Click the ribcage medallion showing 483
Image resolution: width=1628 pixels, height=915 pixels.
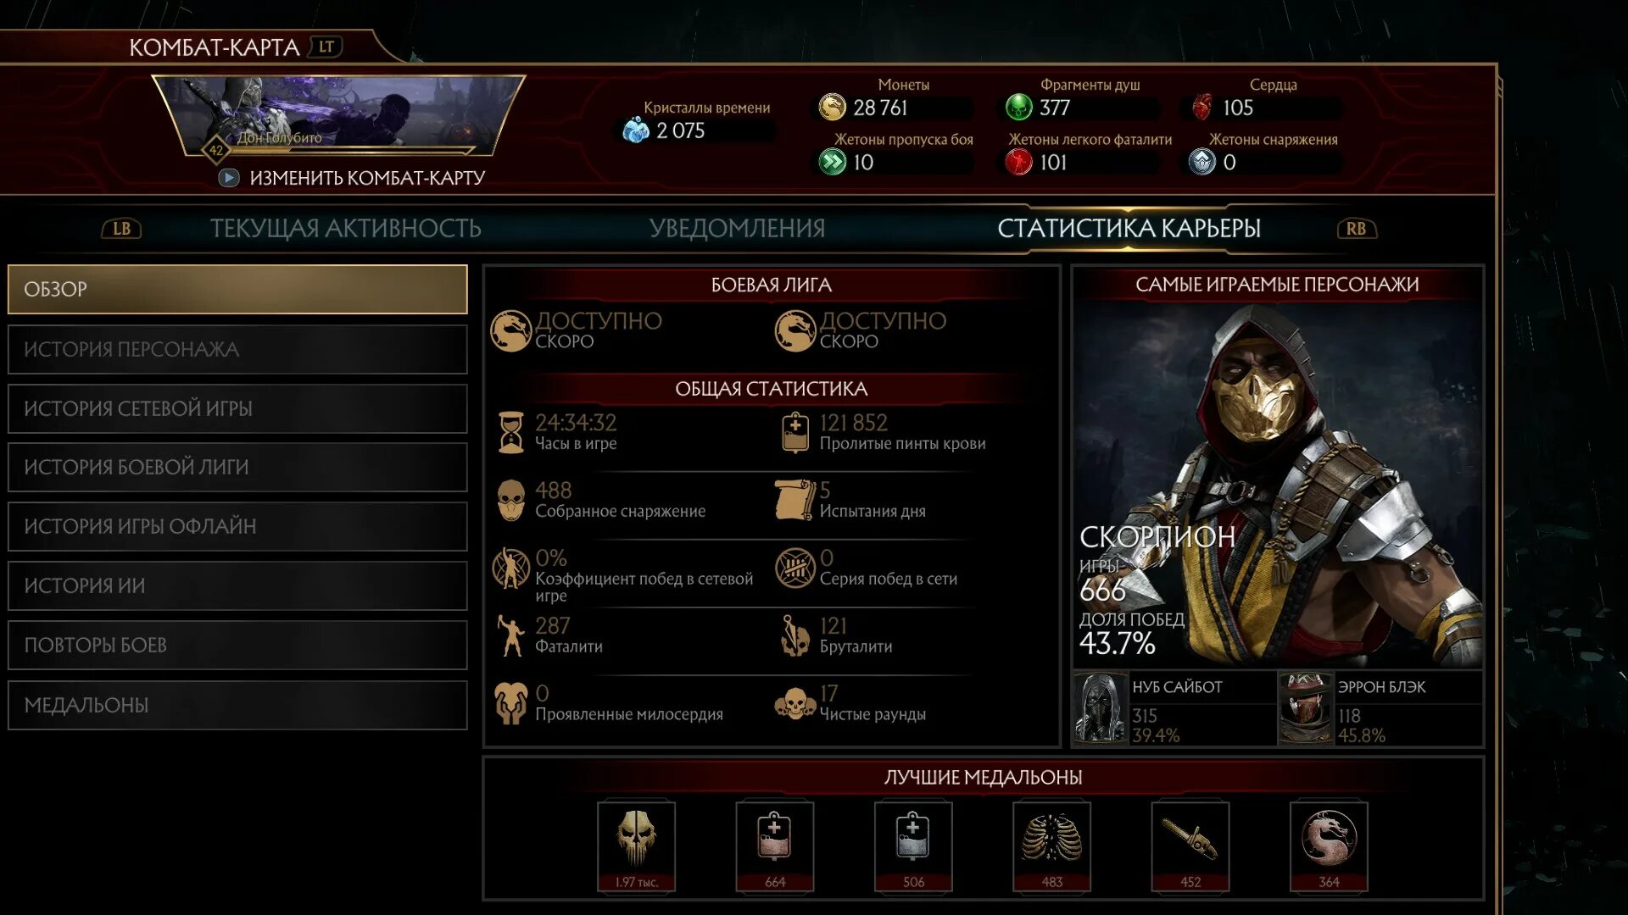(x=1051, y=846)
